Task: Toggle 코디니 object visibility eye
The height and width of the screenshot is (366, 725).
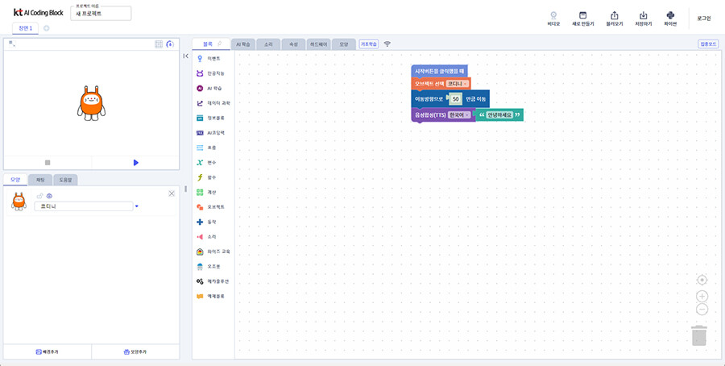Action: [x=49, y=196]
